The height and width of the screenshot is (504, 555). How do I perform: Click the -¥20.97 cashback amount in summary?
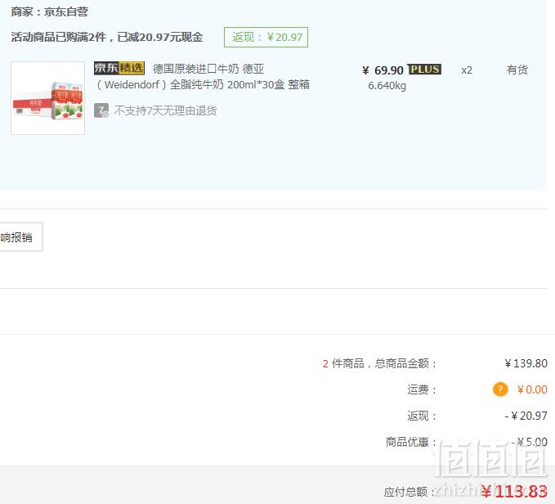tap(526, 416)
